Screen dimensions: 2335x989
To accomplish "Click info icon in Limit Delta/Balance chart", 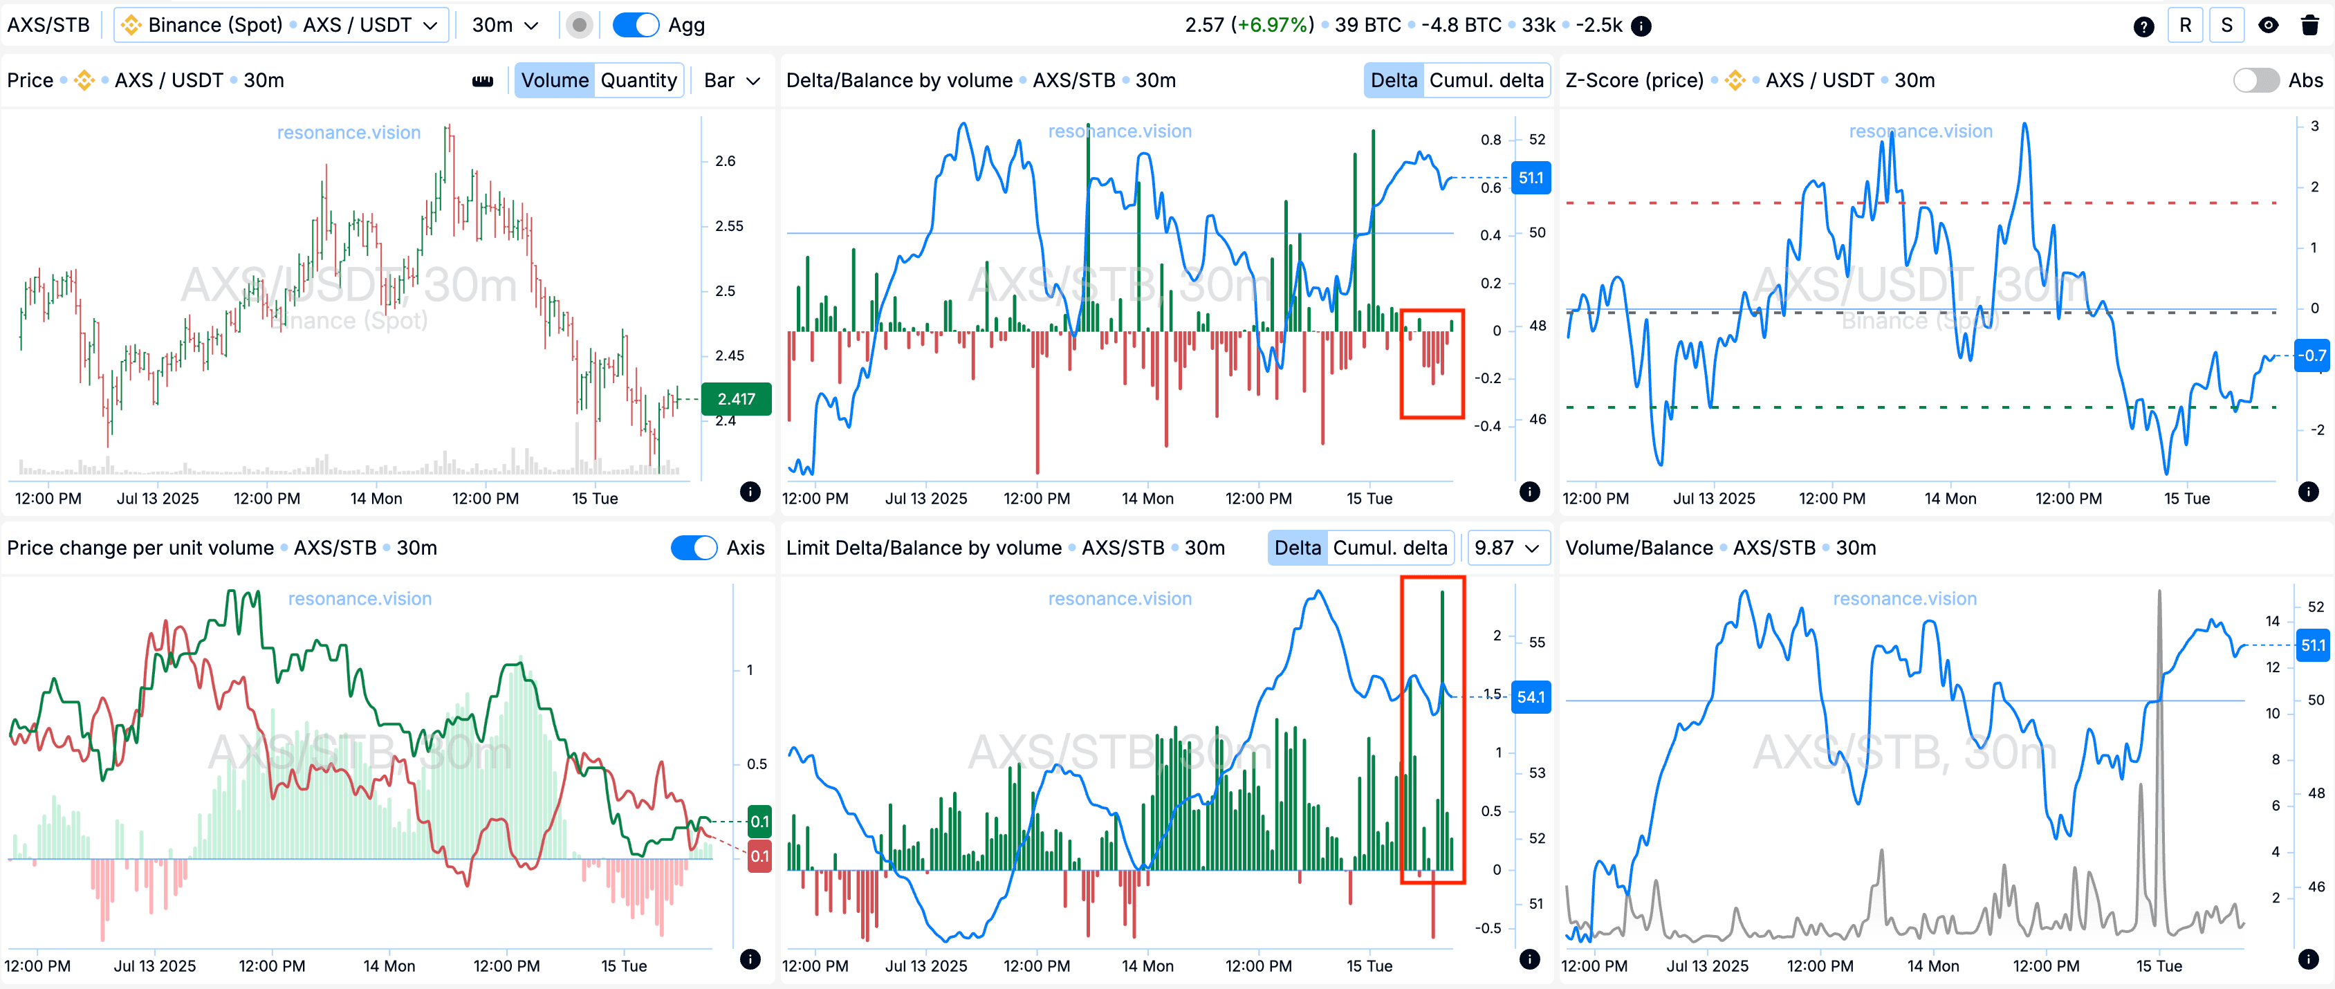I will point(1529,959).
